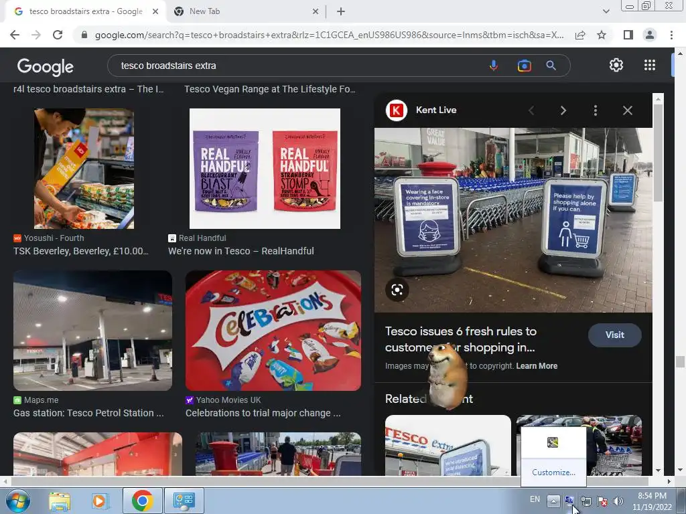The width and height of the screenshot is (686, 514).
Task: Launch Windows Media Player from taskbar
Action: (x=100, y=501)
